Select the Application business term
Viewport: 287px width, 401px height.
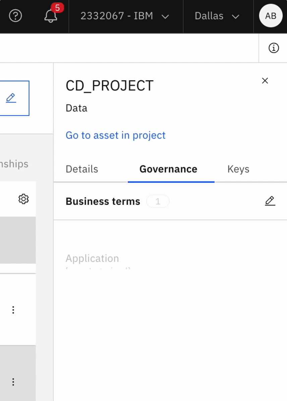pyautogui.click(x=92, y=258)
